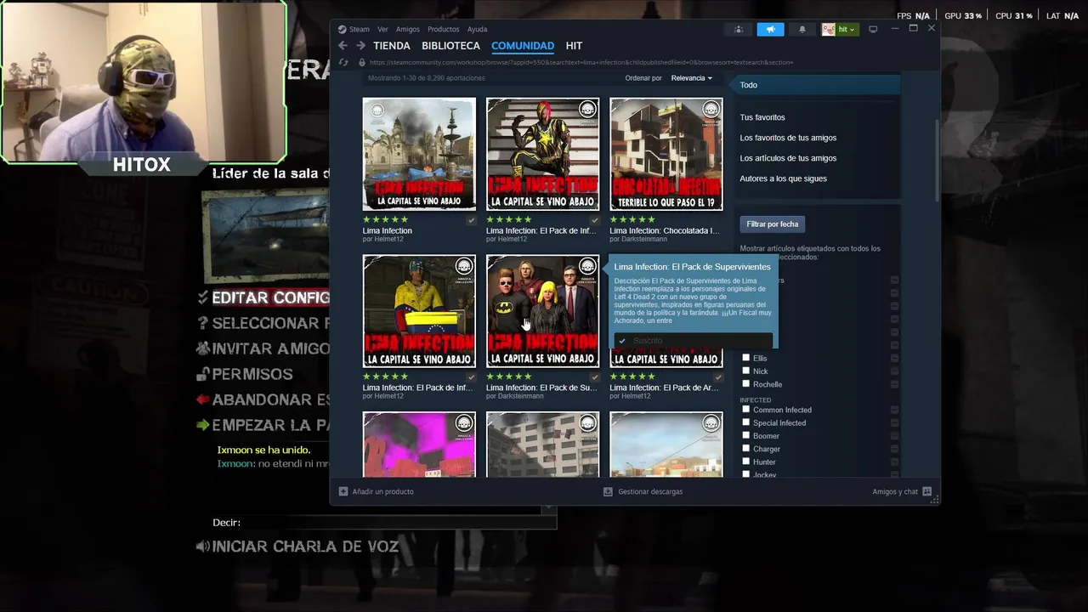Click the download icon beside Gestionar descargas
This screenshot has height=612, width=1088.
click(x=608, y=491)
